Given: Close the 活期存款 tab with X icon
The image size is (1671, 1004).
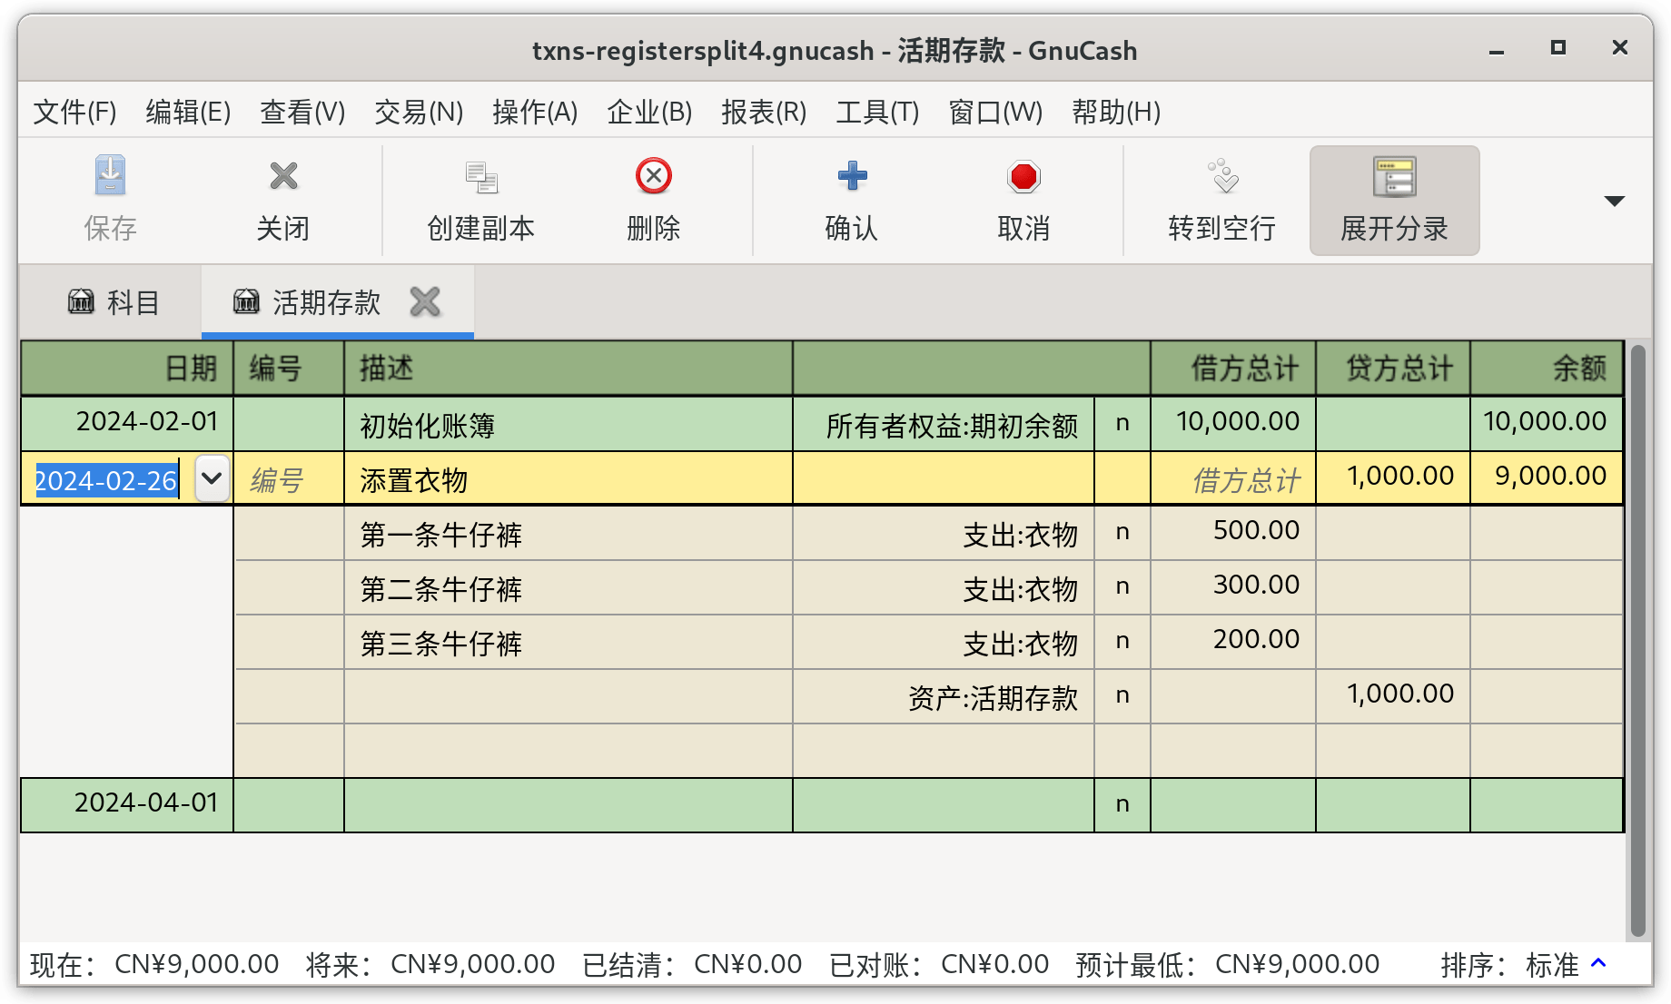Looking at the screenshot, I should coord(425,301).
